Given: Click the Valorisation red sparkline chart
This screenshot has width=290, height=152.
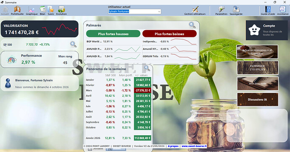Looking at the screenshot, I should [59, 29].
